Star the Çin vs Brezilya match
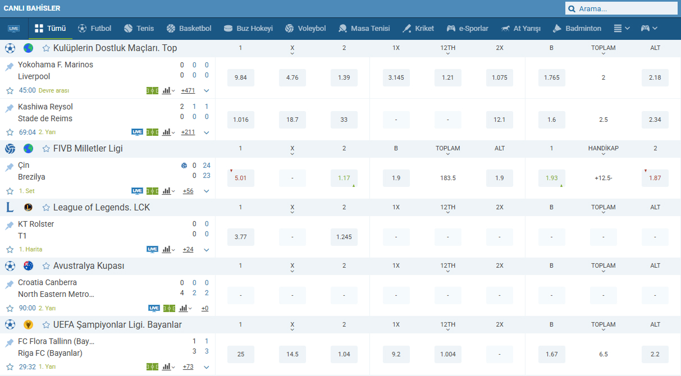 [x=10, y=191]
